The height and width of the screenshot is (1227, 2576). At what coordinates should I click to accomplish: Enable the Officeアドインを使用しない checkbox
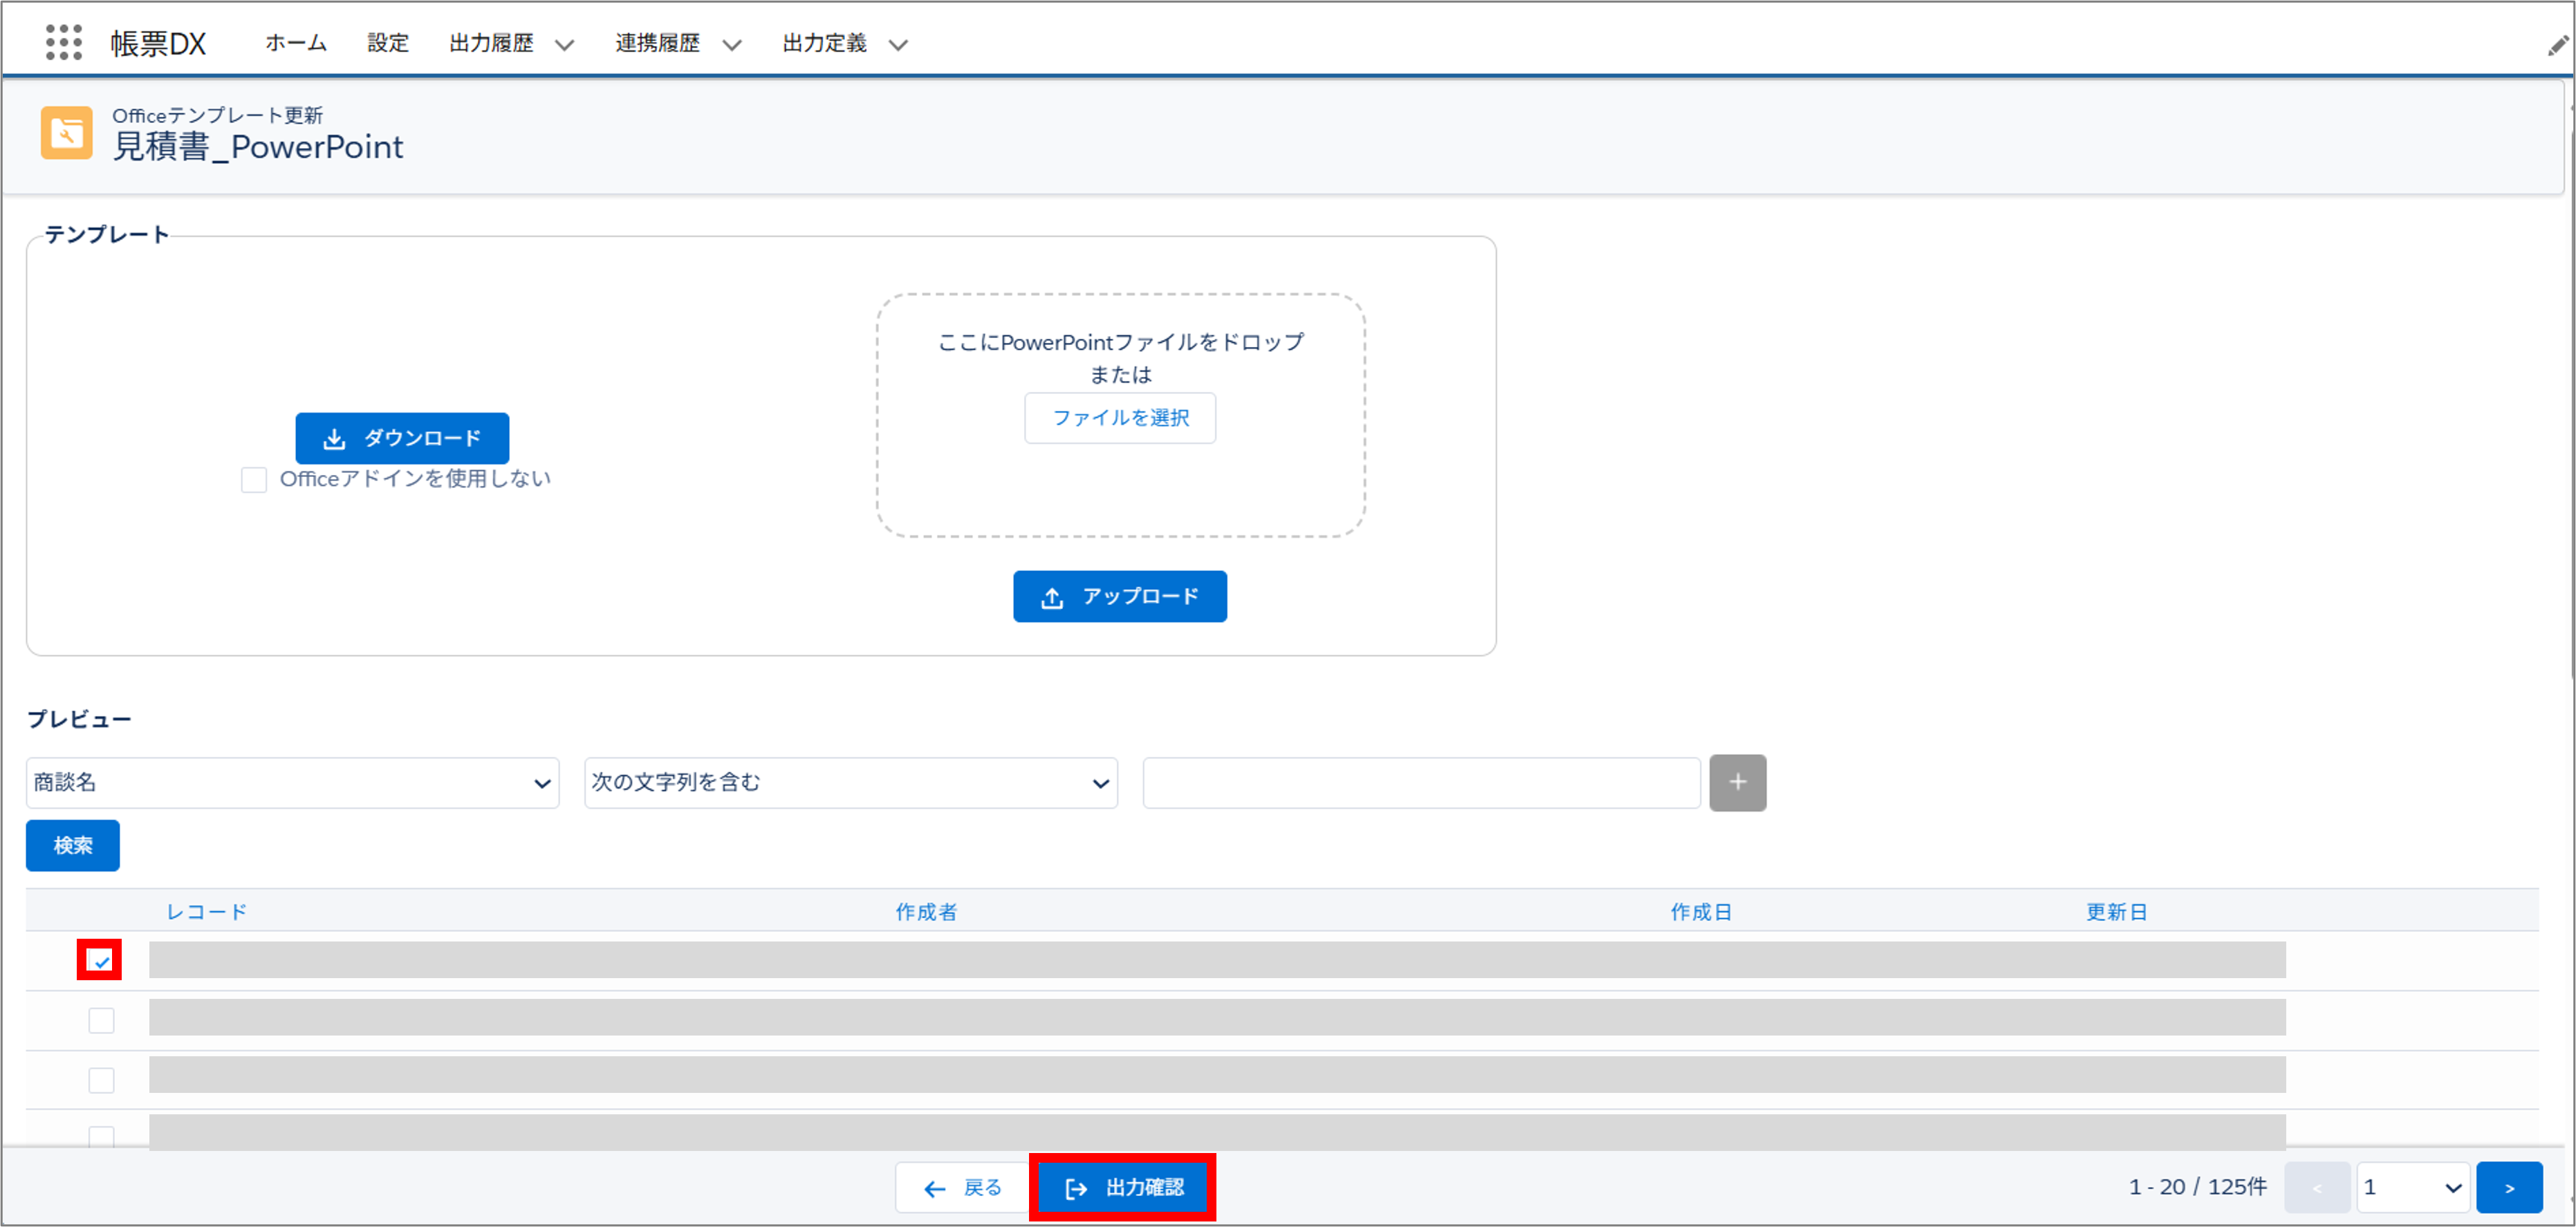click(x=253, y=479)
